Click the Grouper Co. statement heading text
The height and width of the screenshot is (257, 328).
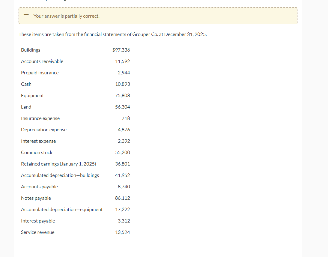click(112, 34)
